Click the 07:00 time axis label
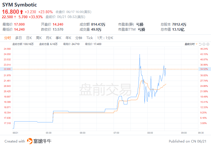Screen dimensions: 211x147 click(116, 133)
